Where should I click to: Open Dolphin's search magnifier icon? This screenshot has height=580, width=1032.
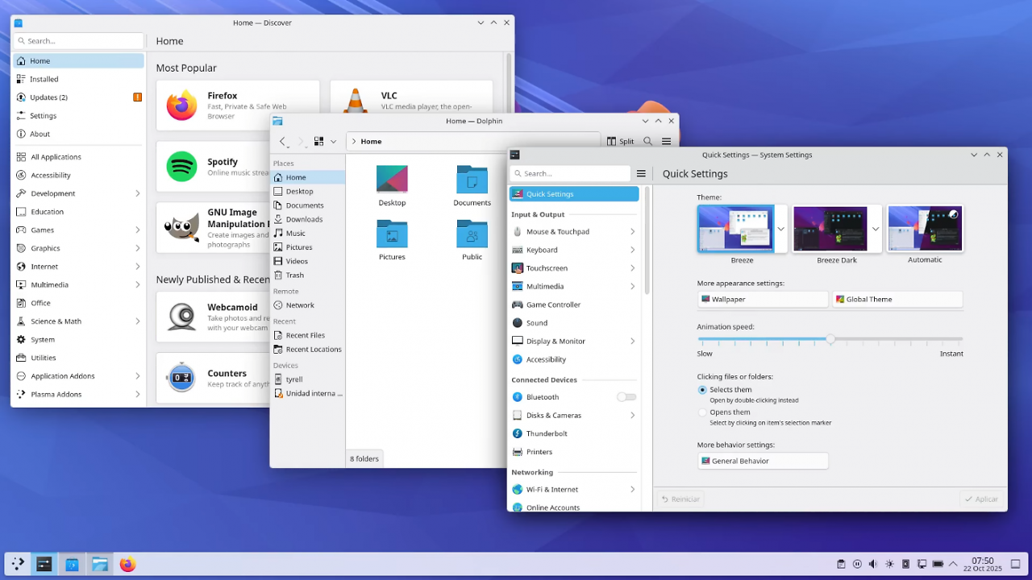coord(648,141)
